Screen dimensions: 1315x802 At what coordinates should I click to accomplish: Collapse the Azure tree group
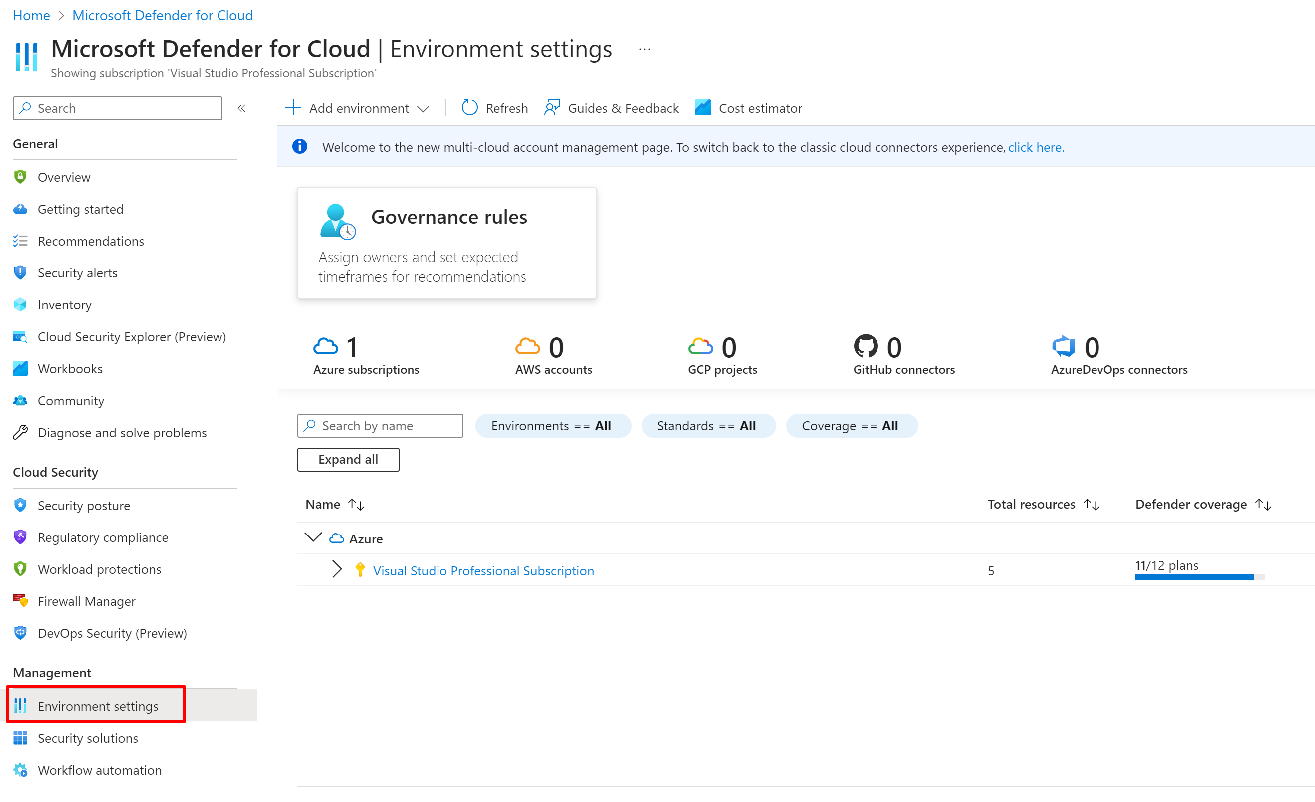pos(313,537)
